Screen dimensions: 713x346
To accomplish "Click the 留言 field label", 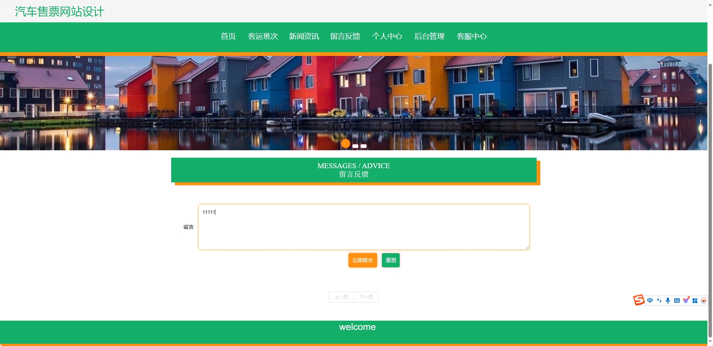I will [x=188, y=227].
